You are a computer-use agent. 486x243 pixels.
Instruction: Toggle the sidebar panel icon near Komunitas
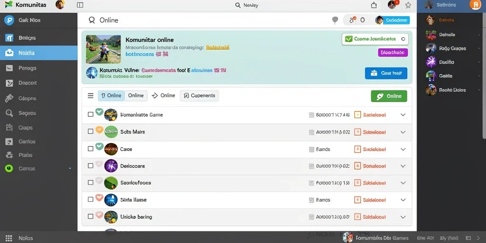(x=80, y=5)
